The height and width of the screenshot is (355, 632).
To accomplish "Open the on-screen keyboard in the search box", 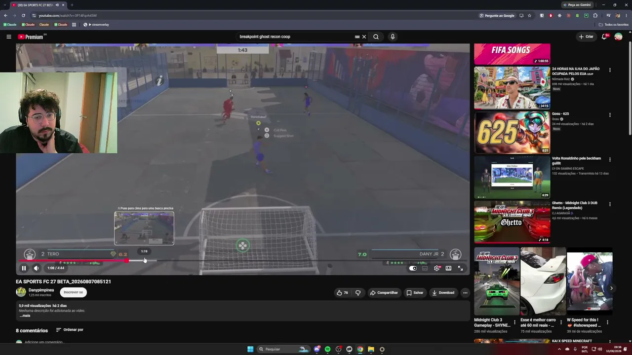I will tap(357, 36).
